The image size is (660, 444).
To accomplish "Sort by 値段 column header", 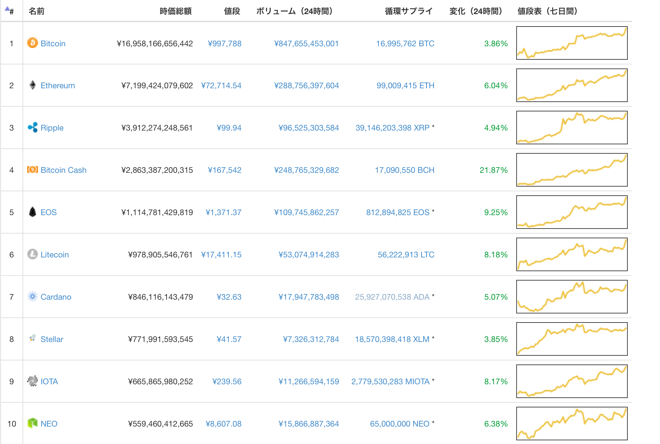I will pyautogui.click(x=232, y=11).
